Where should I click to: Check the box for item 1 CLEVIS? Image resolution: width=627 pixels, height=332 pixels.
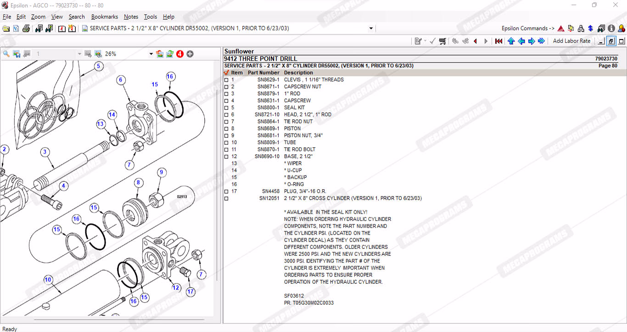pyautogui.click(x=226, y=80)
